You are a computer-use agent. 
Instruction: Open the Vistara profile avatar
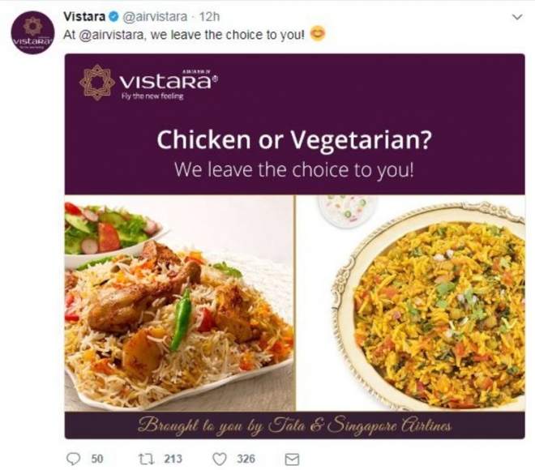click(33, 33)
